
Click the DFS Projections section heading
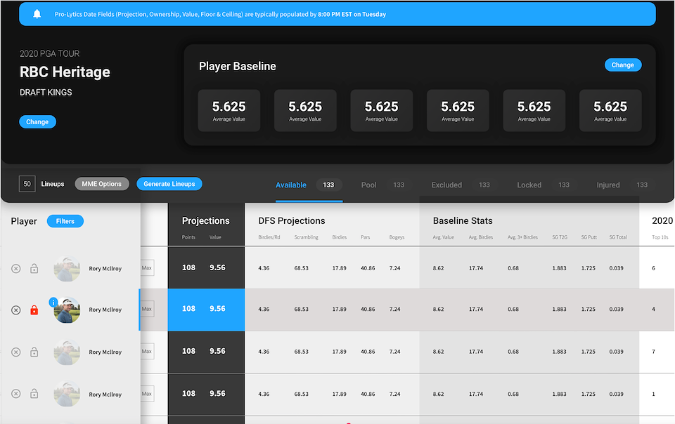[291, 221]
